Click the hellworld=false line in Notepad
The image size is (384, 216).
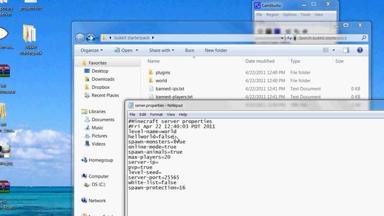pos(151,137)
